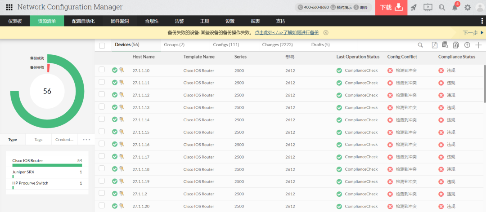Open the 固件漏洞 menu
This screenshot has width=486, height=212.
pos(120,21)
